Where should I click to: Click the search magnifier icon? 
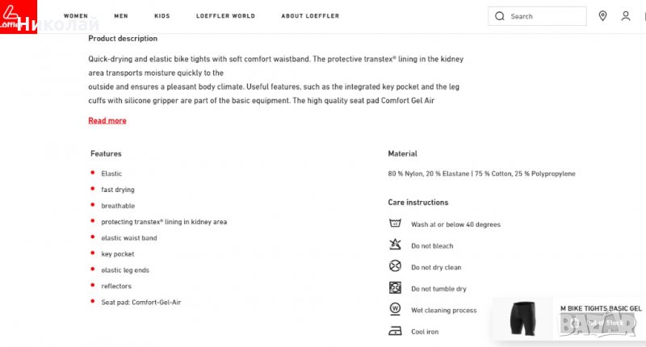[500, 16]
